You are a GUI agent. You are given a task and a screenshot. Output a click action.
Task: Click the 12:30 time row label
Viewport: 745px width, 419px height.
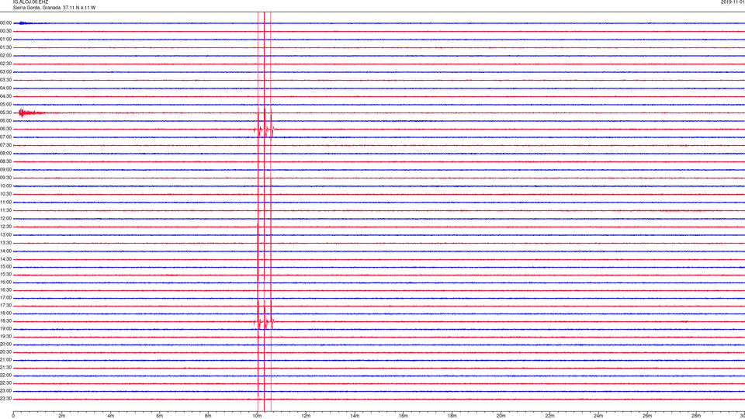point(5,227)
